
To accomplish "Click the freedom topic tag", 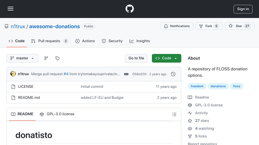I will coord(197,86).
